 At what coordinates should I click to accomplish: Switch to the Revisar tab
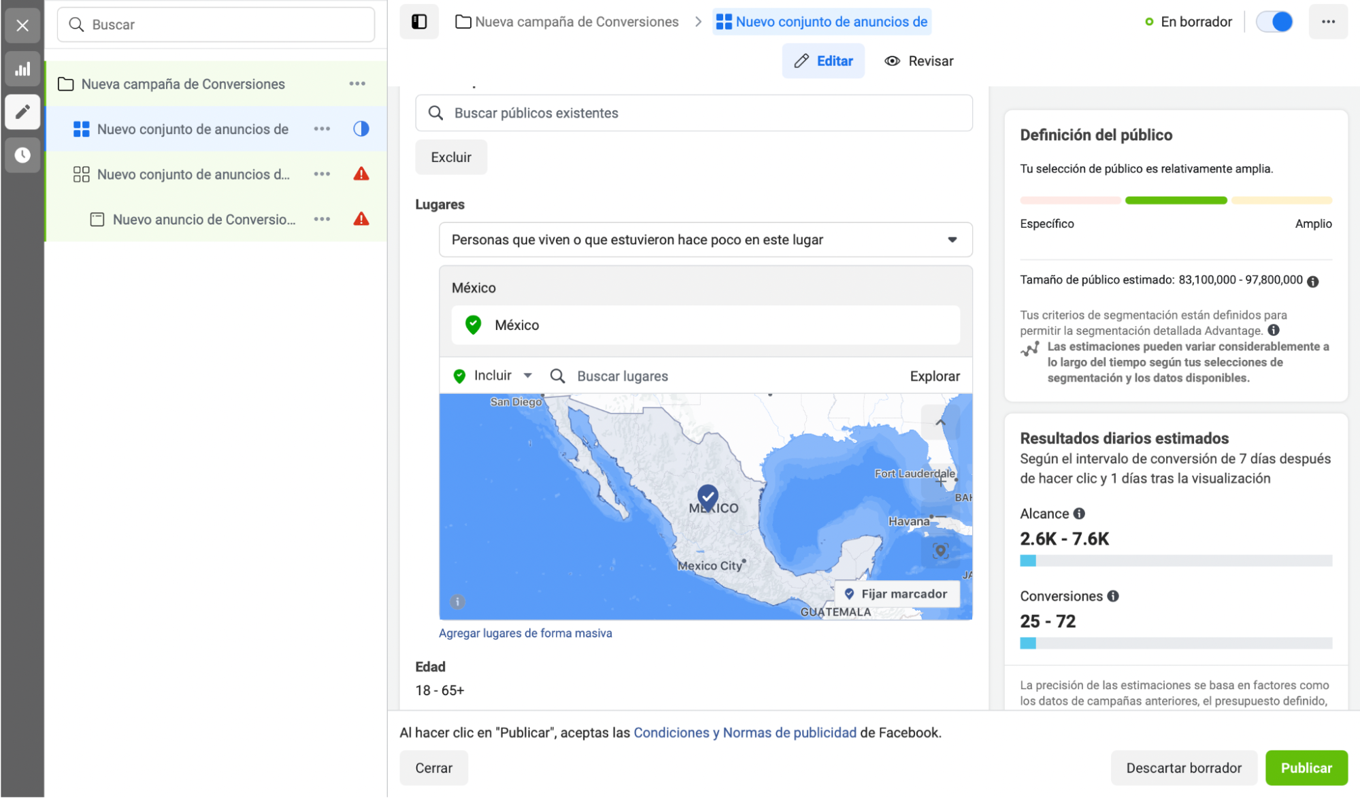[918, 61]
